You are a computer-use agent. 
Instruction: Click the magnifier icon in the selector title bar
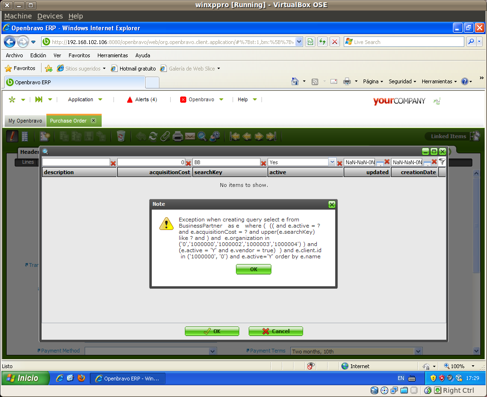45,151
